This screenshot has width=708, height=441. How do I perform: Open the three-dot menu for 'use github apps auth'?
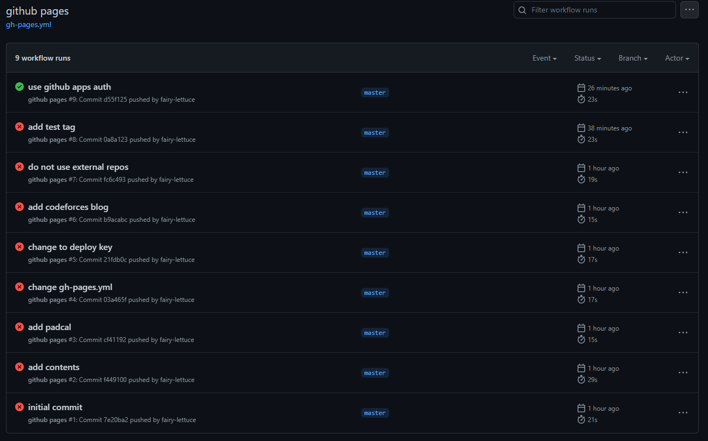pyautogui.click(x=683, y=93)
